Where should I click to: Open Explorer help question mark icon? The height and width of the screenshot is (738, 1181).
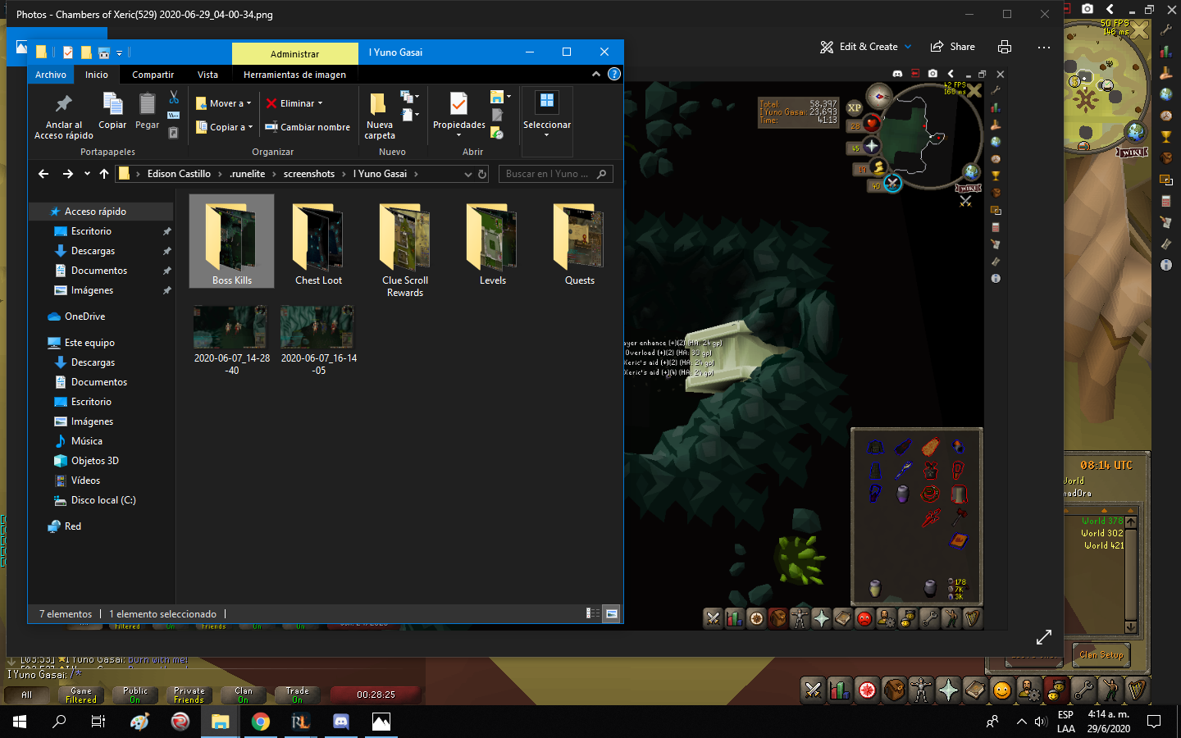click(613, 75)
